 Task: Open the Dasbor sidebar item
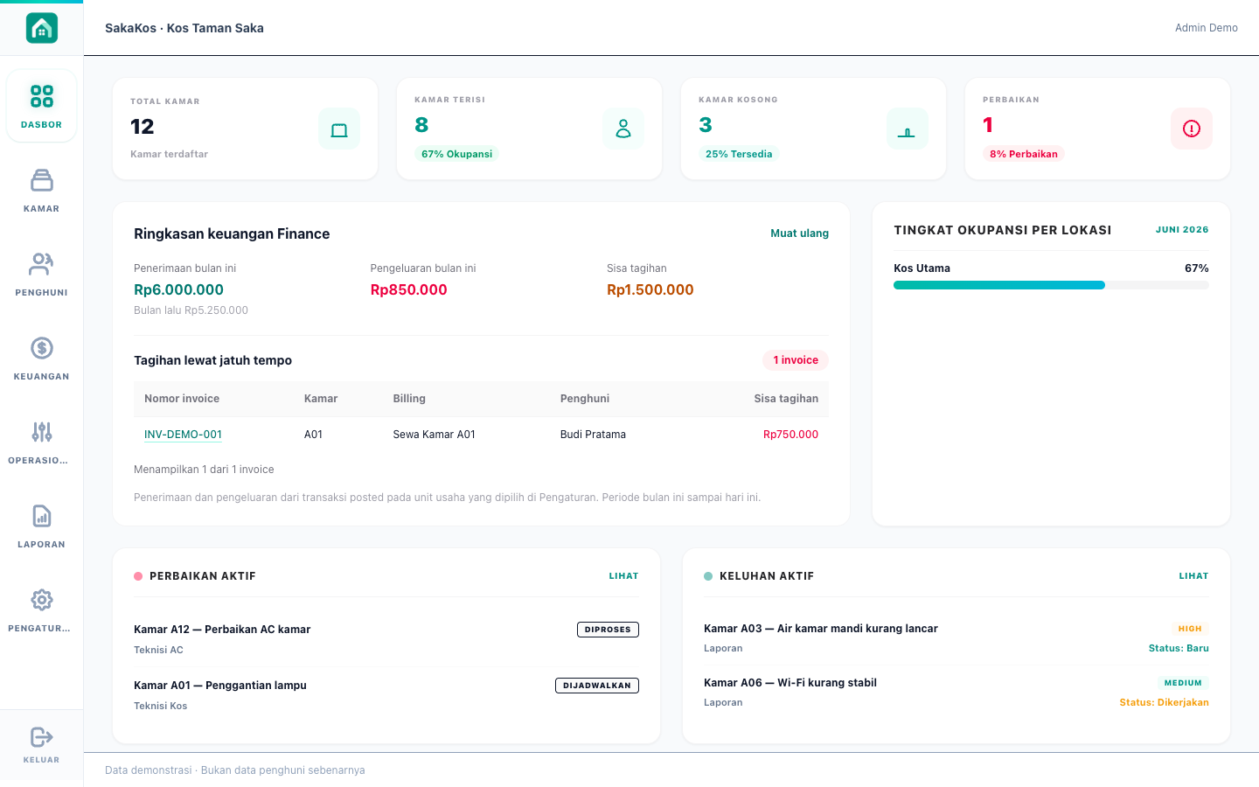(x=41, y=106)
